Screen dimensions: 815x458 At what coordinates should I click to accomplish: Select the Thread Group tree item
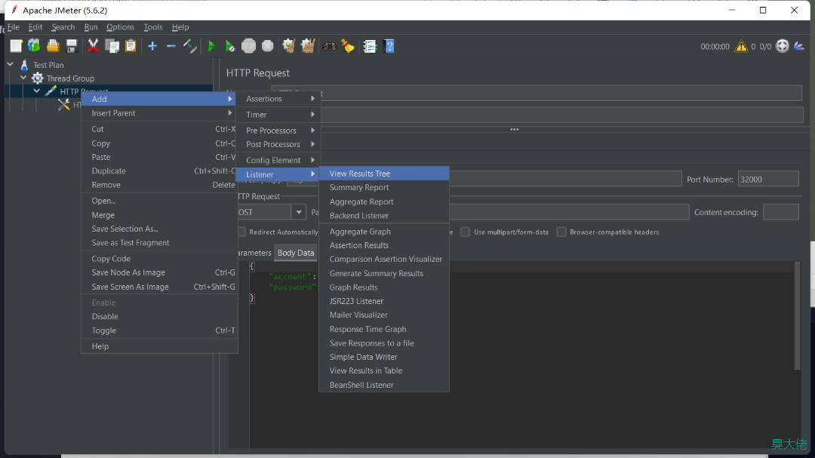click(x=70, y=78)
